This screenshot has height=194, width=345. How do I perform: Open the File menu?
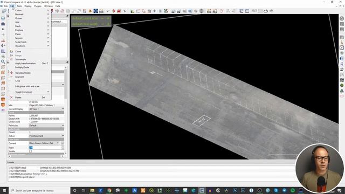(x=6, y=6)
